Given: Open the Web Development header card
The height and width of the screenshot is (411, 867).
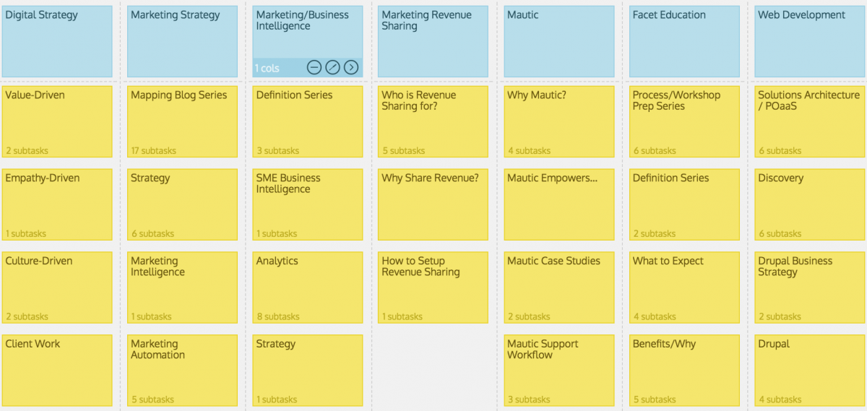Looking at the screenshot, I should coord(810,41).
